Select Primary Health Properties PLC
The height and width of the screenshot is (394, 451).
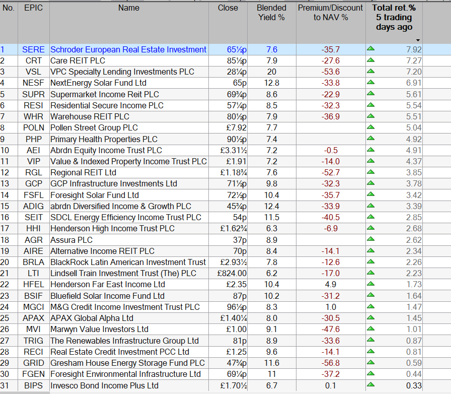click(104, 139)
